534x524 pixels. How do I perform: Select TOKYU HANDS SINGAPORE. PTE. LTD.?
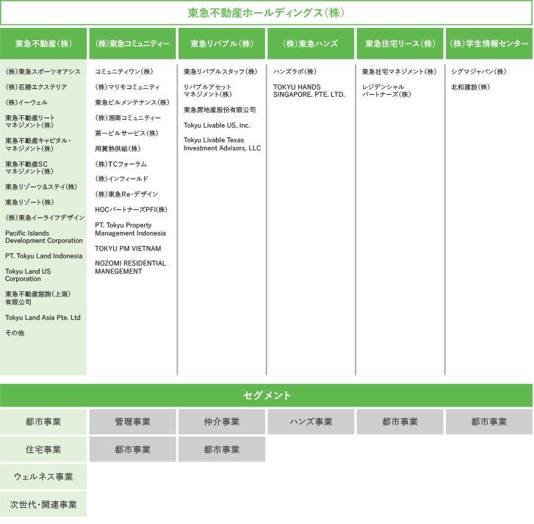pyautogui.click(x=309, y=90)
